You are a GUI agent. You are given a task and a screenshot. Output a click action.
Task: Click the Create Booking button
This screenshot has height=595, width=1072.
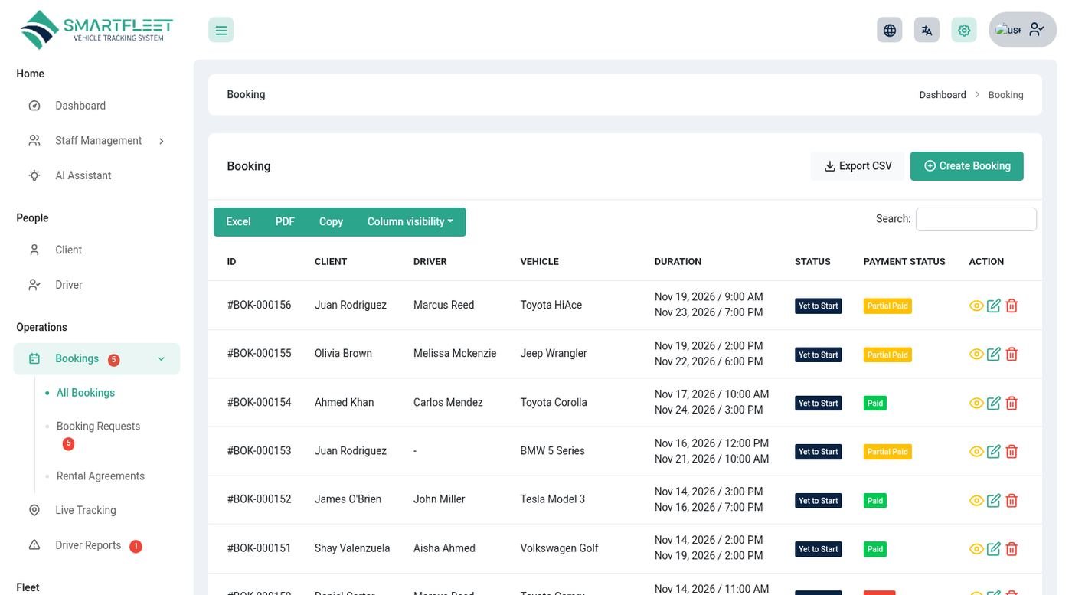click(x=966, y=166)
